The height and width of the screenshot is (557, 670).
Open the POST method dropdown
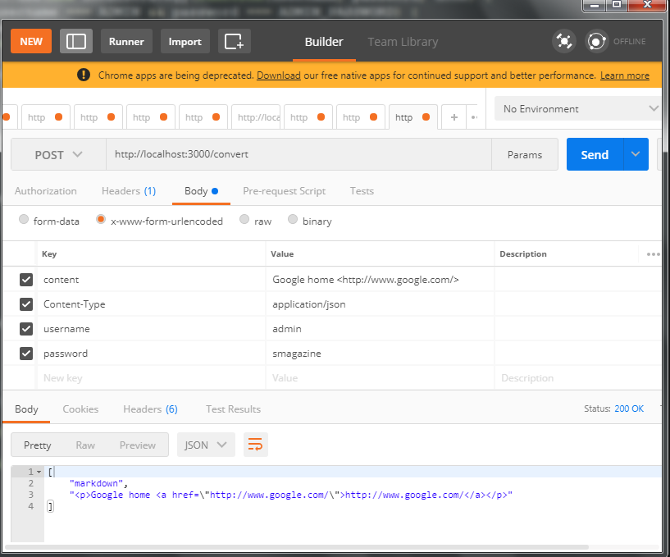[x=58, y=154]
